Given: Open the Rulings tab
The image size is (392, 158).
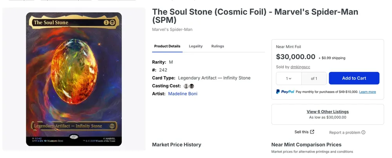Looking at the screenshot, I should click(218, 46).
